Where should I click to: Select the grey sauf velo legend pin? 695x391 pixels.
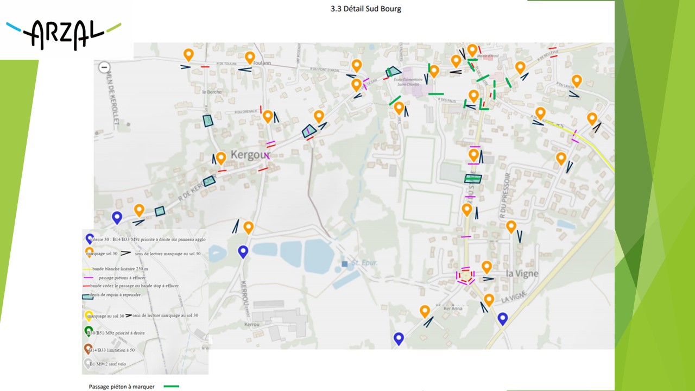click(89, 364)
